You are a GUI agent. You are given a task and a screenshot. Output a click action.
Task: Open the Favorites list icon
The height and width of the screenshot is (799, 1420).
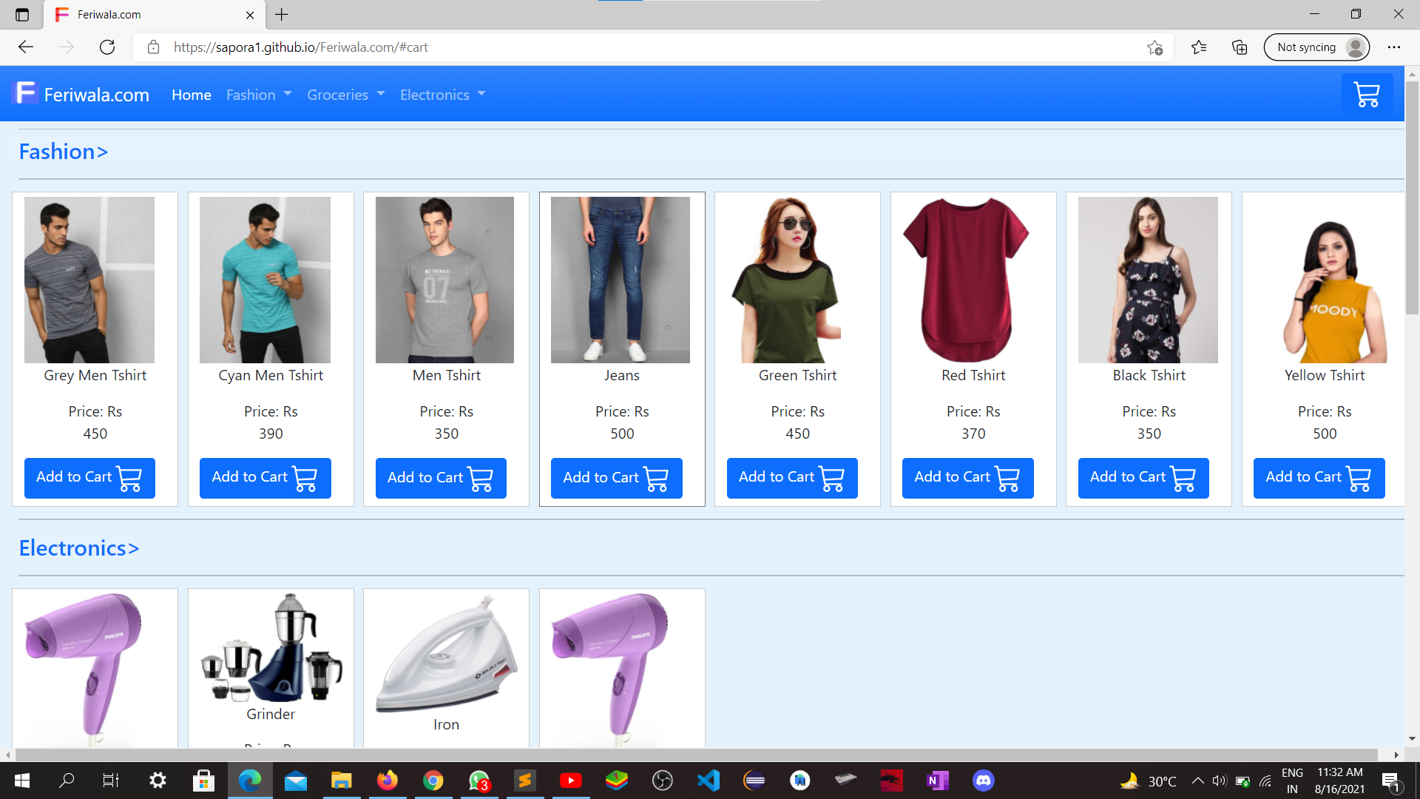(1199, 47)
